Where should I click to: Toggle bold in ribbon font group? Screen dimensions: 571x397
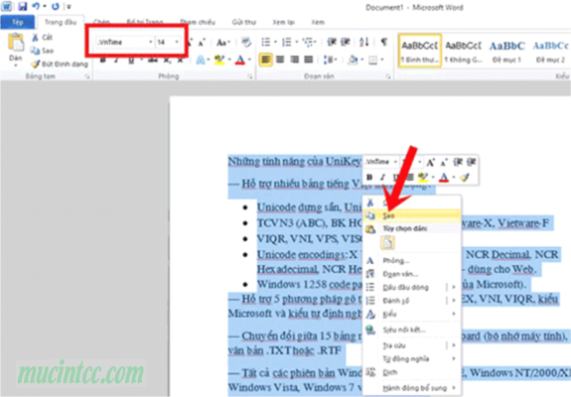102,60
